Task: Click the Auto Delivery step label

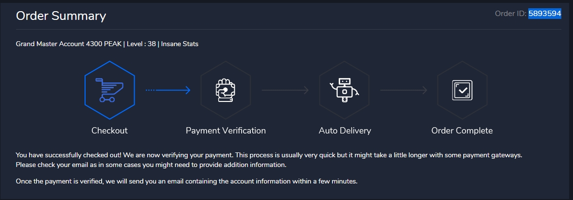Action: point(345,131)
